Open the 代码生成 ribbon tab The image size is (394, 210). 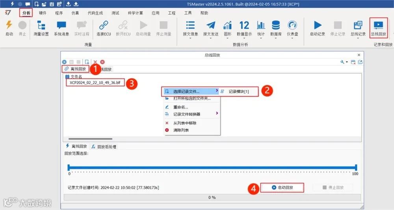click(x=95, y=13)
